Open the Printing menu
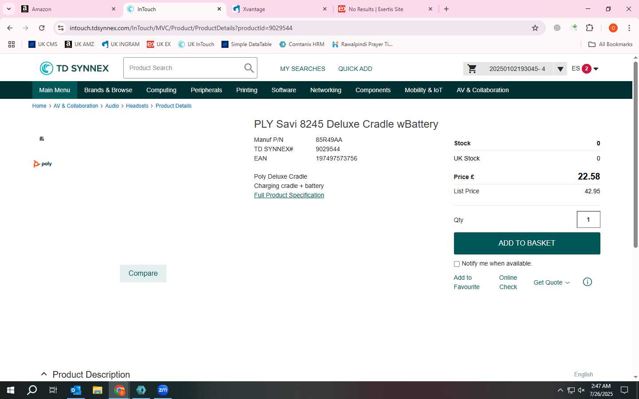 [x=247, y=90]
